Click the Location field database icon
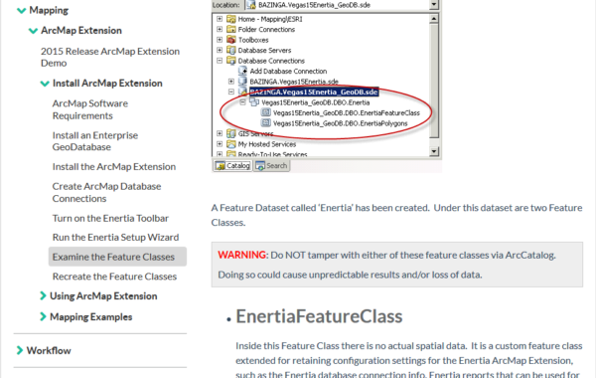This screenshot has width=596, height=378. click(x=251, y=5)
